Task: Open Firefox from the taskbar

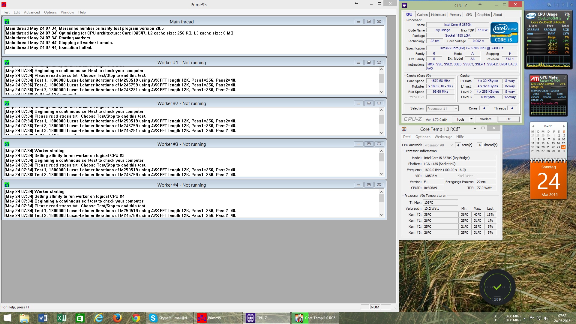Action: (x=117, y=318)
